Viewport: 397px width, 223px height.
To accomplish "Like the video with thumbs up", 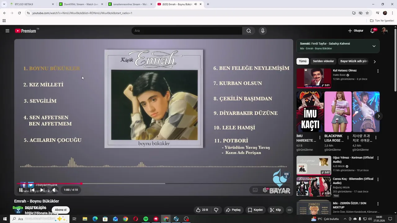I will pos(202,210).
